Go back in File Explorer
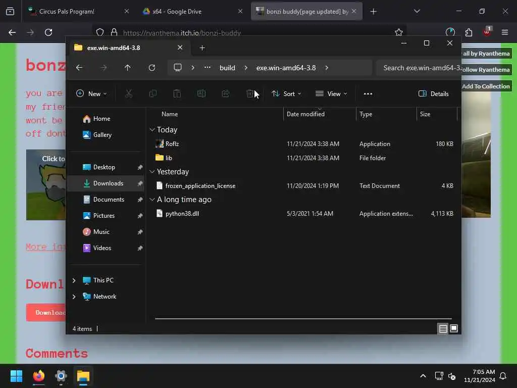 pos(79,68)
